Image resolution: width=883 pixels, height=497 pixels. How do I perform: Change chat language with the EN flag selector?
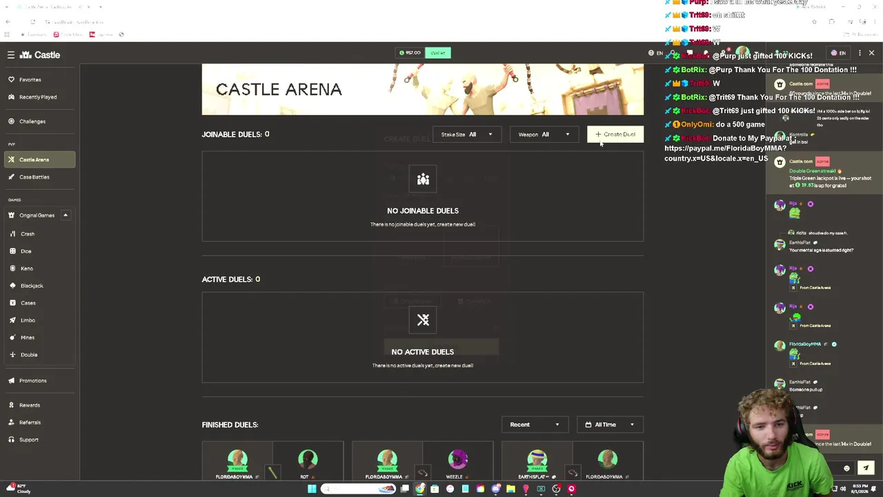837,53
